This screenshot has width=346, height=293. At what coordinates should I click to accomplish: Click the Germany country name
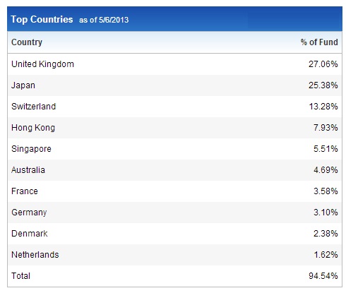(x=29, y=213)
